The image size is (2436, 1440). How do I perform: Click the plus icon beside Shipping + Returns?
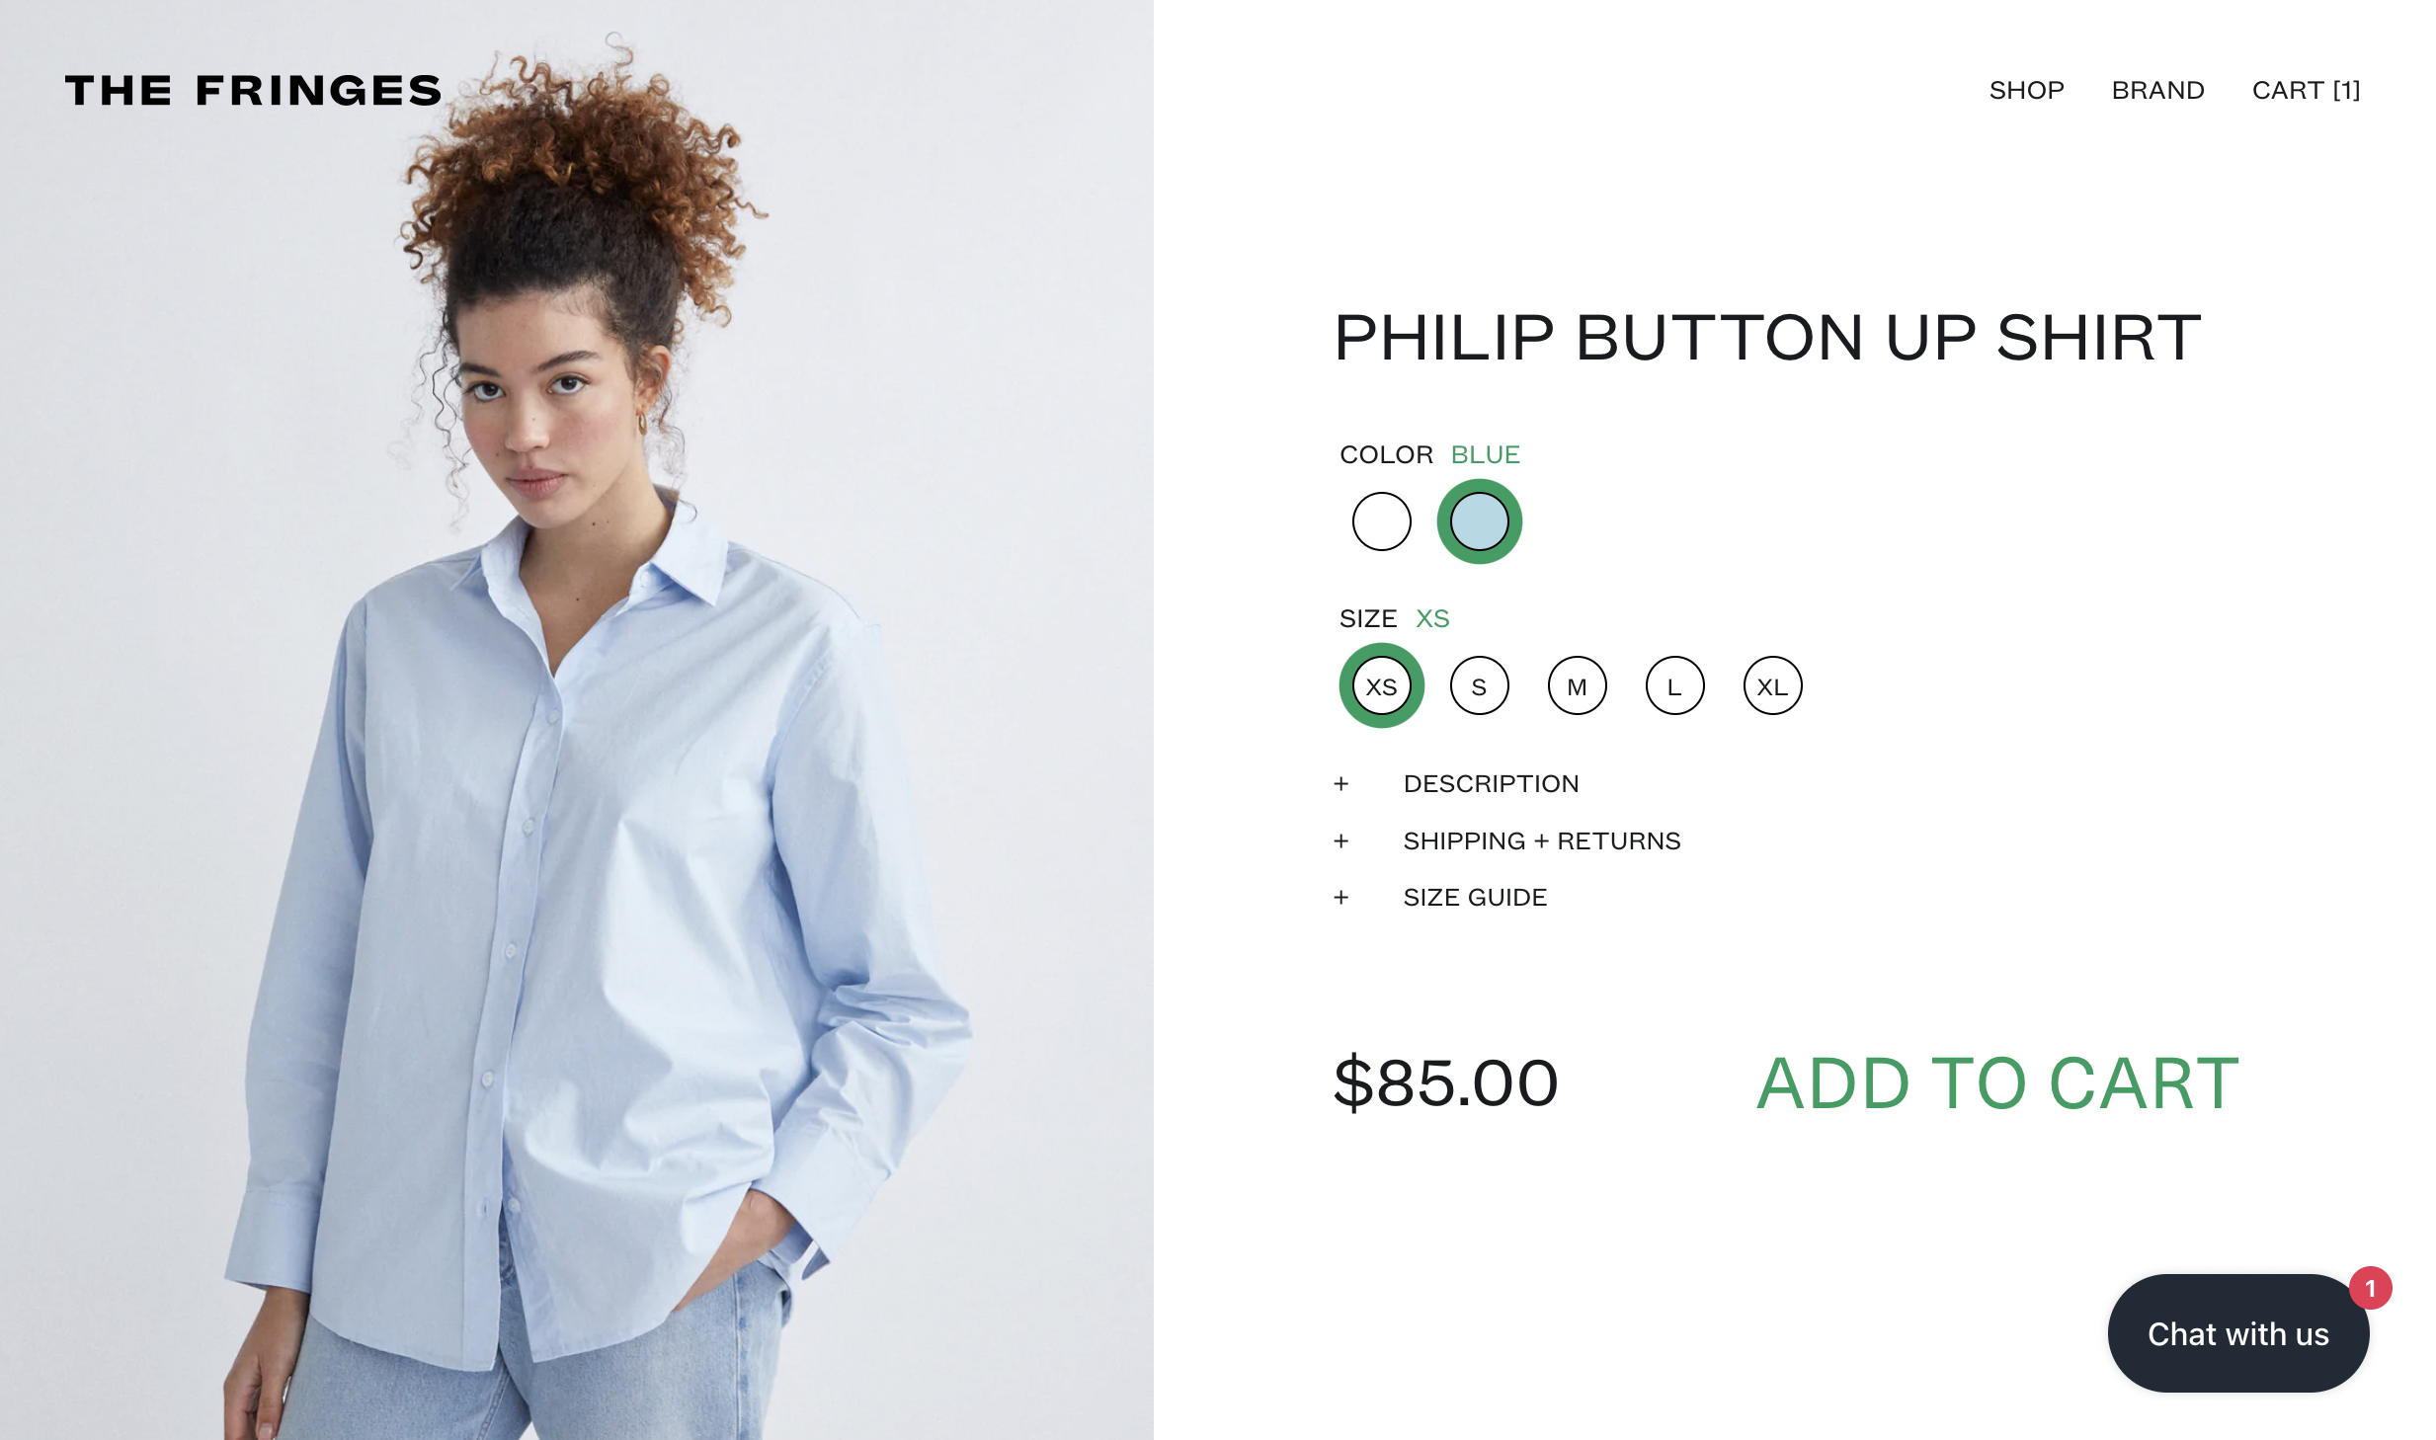click(x=1340, y=840)
